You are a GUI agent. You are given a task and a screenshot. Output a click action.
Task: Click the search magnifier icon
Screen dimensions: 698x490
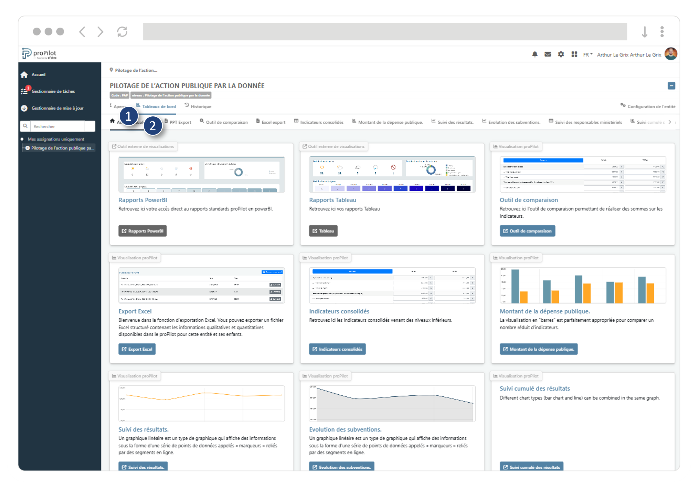pos(25,126)
